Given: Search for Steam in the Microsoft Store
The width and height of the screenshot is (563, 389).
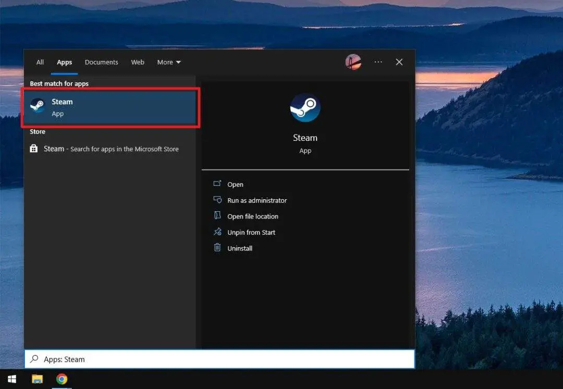Looking at the screenshot, I should coord(113,149).
